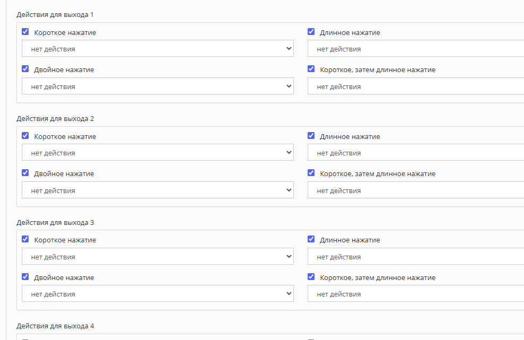The width and height of the screenshot is (524, 340).
Task: Uncheck Длинное нажатие for выход 1
Action: pos(311,32)
